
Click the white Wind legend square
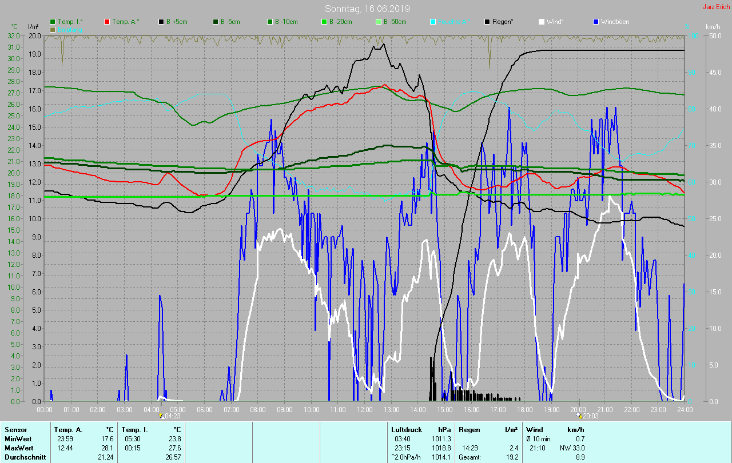click(x=542, y=22)
